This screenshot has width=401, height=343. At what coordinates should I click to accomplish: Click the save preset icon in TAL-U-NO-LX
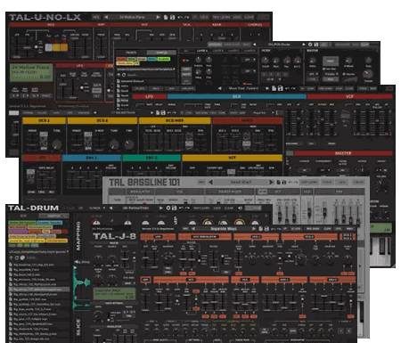pyautogui.click(x=173, y=17)
